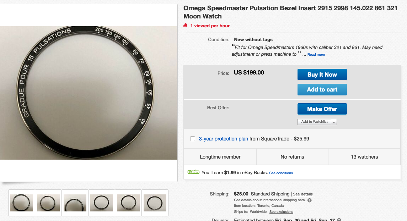Click the red flame trending icon
Image resolution: width=407 pixels, height=221 pixels.
point(185,26)
